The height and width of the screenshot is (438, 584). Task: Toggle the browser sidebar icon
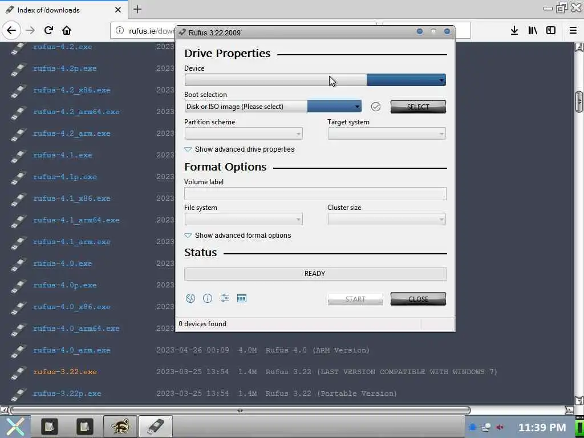pyautogui.click(x=551, y=30)
